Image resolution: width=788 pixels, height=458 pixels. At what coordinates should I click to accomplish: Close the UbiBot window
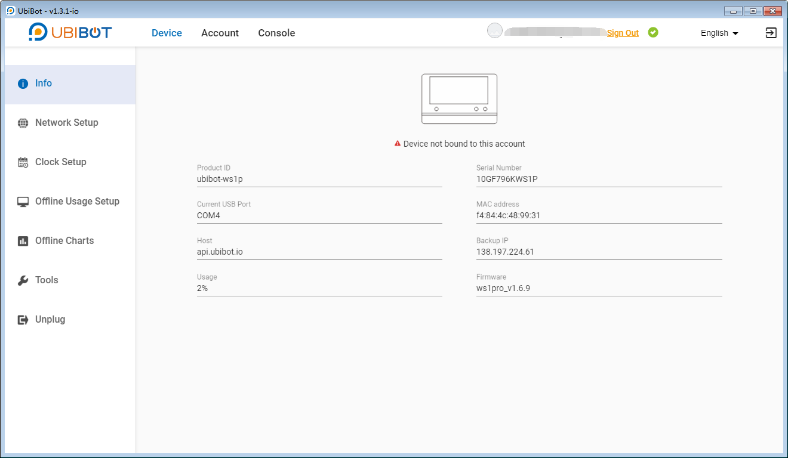(x=772, y=11)
